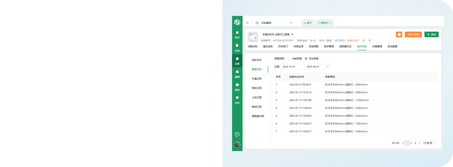
Task: Click alarm reason showing 实际EC 11.00mS/cm
Action: [x=347, y=100]
